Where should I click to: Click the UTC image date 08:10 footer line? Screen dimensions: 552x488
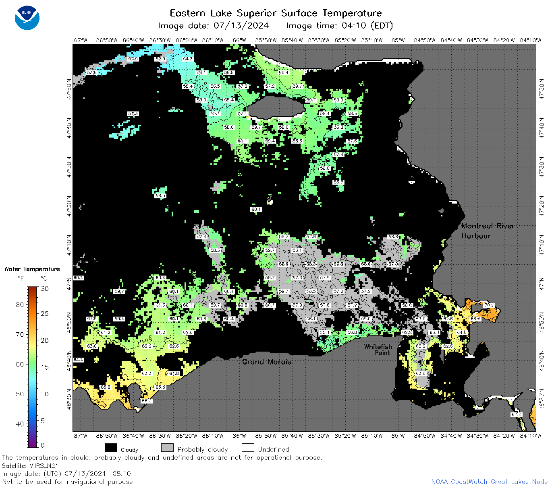(x=66, y=474)
